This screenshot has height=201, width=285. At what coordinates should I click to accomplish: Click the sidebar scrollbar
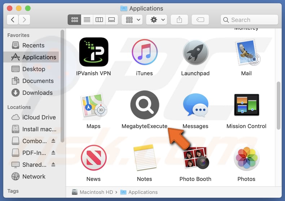click(62, 86)
